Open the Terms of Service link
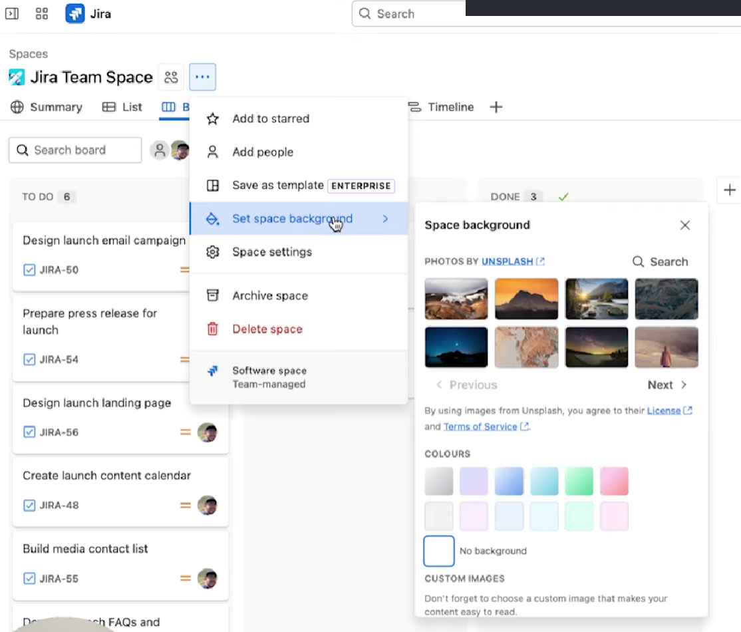The height and width of the screenshot is (632, 741). point(480,426)
